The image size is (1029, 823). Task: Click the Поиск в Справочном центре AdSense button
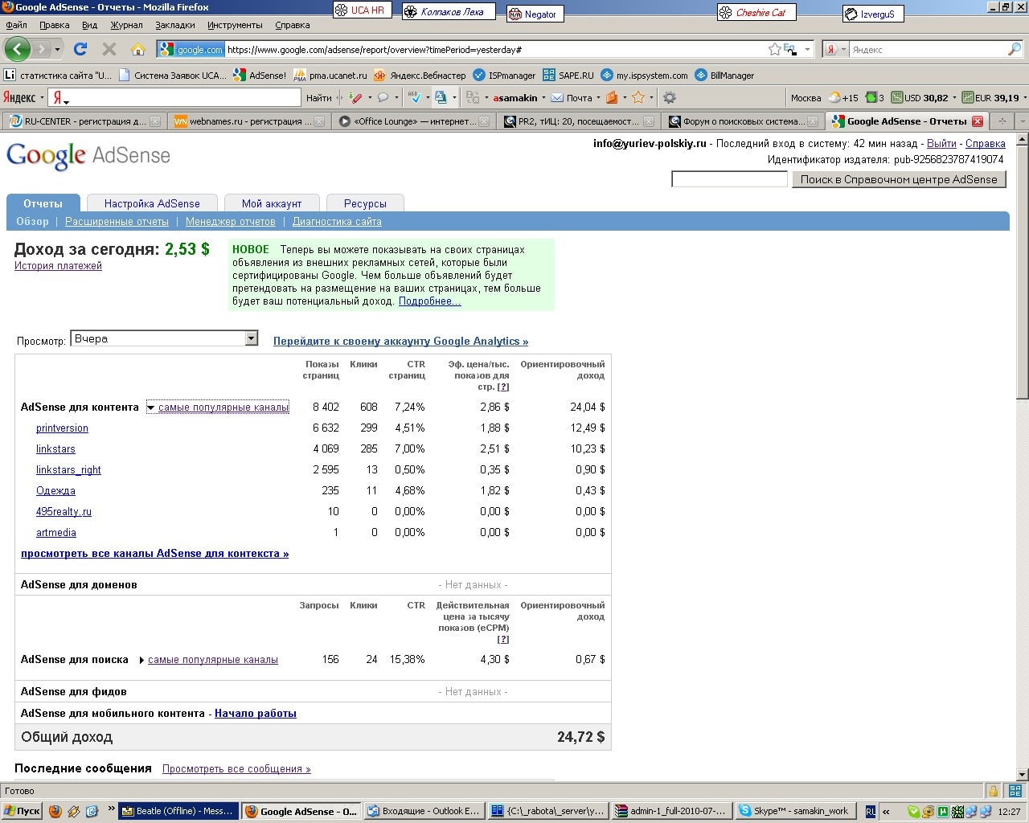click(899, 179)
